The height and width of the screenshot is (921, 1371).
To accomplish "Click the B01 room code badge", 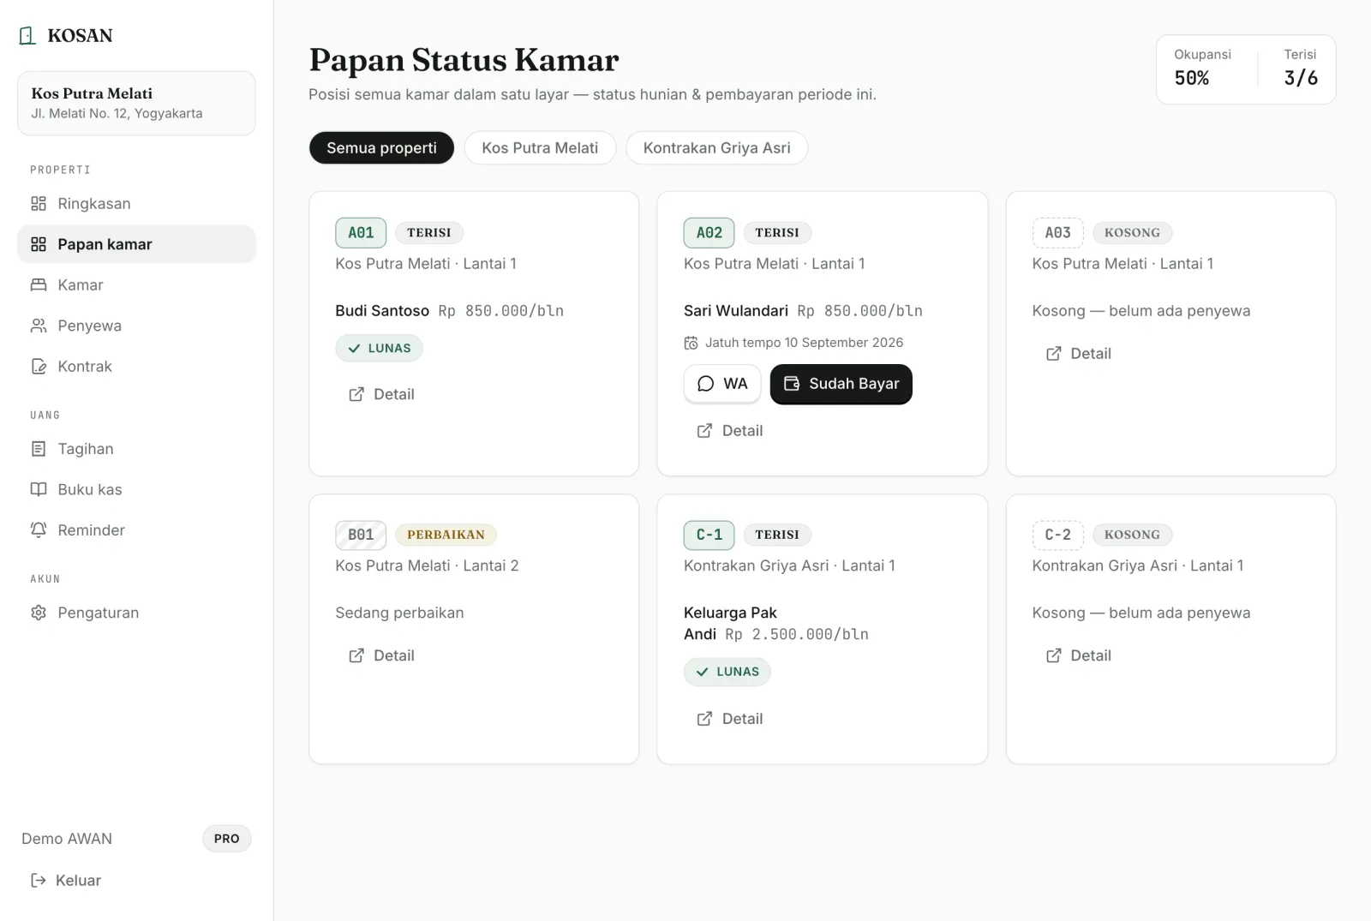I will 361,535.
